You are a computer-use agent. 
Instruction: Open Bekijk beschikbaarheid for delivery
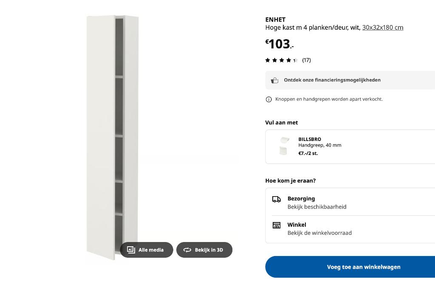pyautogui.click(x=317, y=207)
